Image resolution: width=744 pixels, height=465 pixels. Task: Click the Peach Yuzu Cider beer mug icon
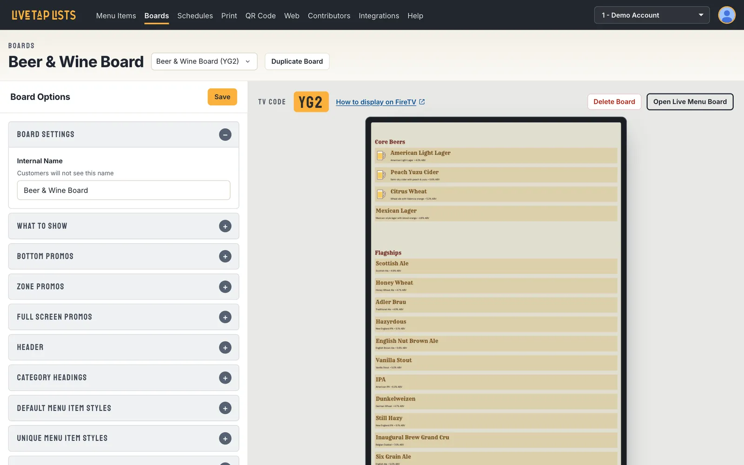pos(381,175)
